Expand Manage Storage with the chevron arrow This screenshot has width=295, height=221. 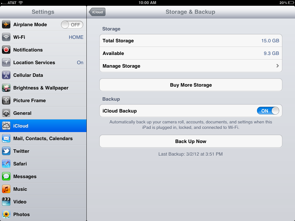pos(277,66)
